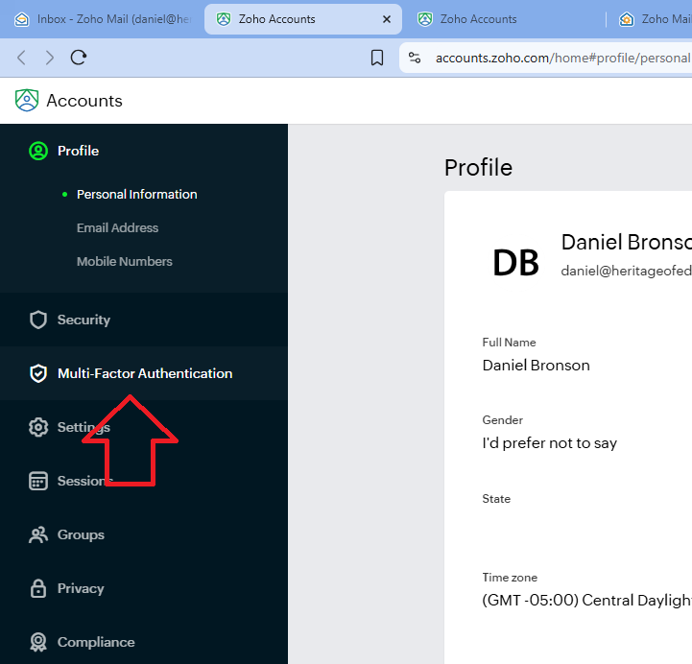Click the Daniel Bronson profile name heading
The image size is (692, 664).
626,242
